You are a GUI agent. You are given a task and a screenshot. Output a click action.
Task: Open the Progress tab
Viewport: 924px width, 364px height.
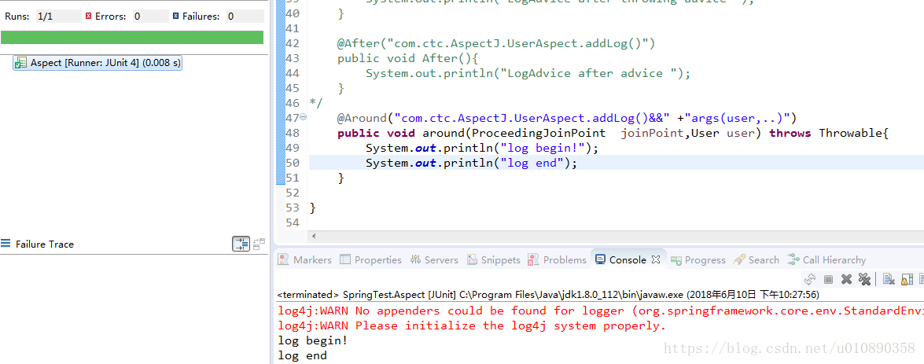point(698,259)
